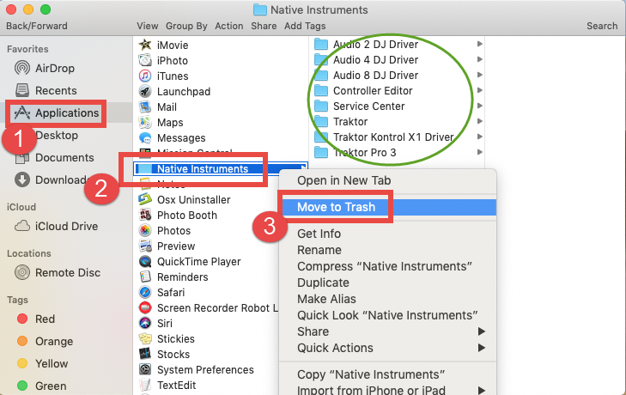Click the Screen Recorder Robot icon
Viewport: 626px width, 395px height.
[145, 308]
